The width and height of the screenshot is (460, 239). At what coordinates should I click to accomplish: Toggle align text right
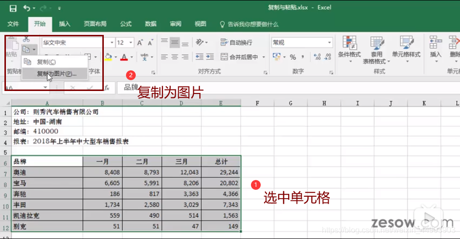185,57
